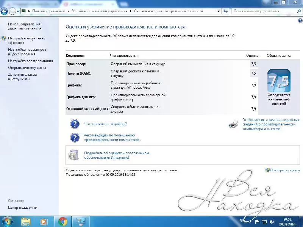Click the refresh button beside address bar
The height and width of the screenshot is (227, 303).
(x=225, y=11)
